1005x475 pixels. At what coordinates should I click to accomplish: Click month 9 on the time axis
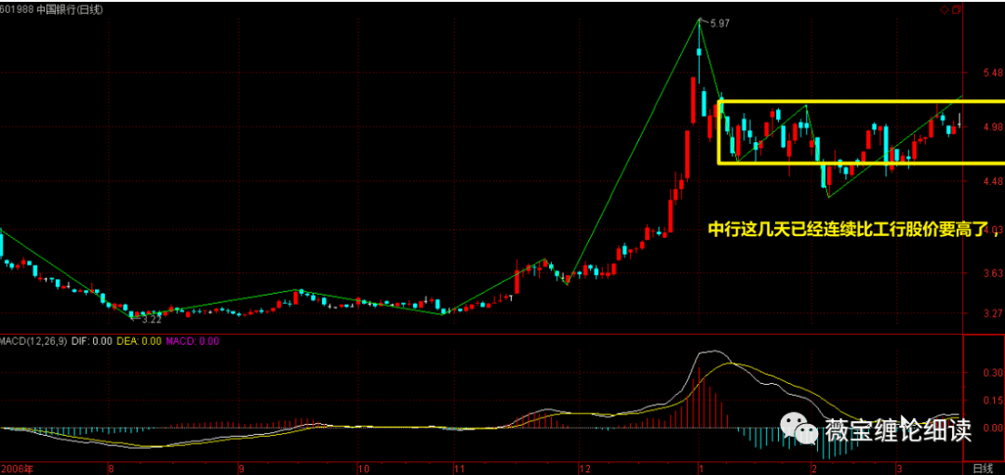(x=240, y=468)
